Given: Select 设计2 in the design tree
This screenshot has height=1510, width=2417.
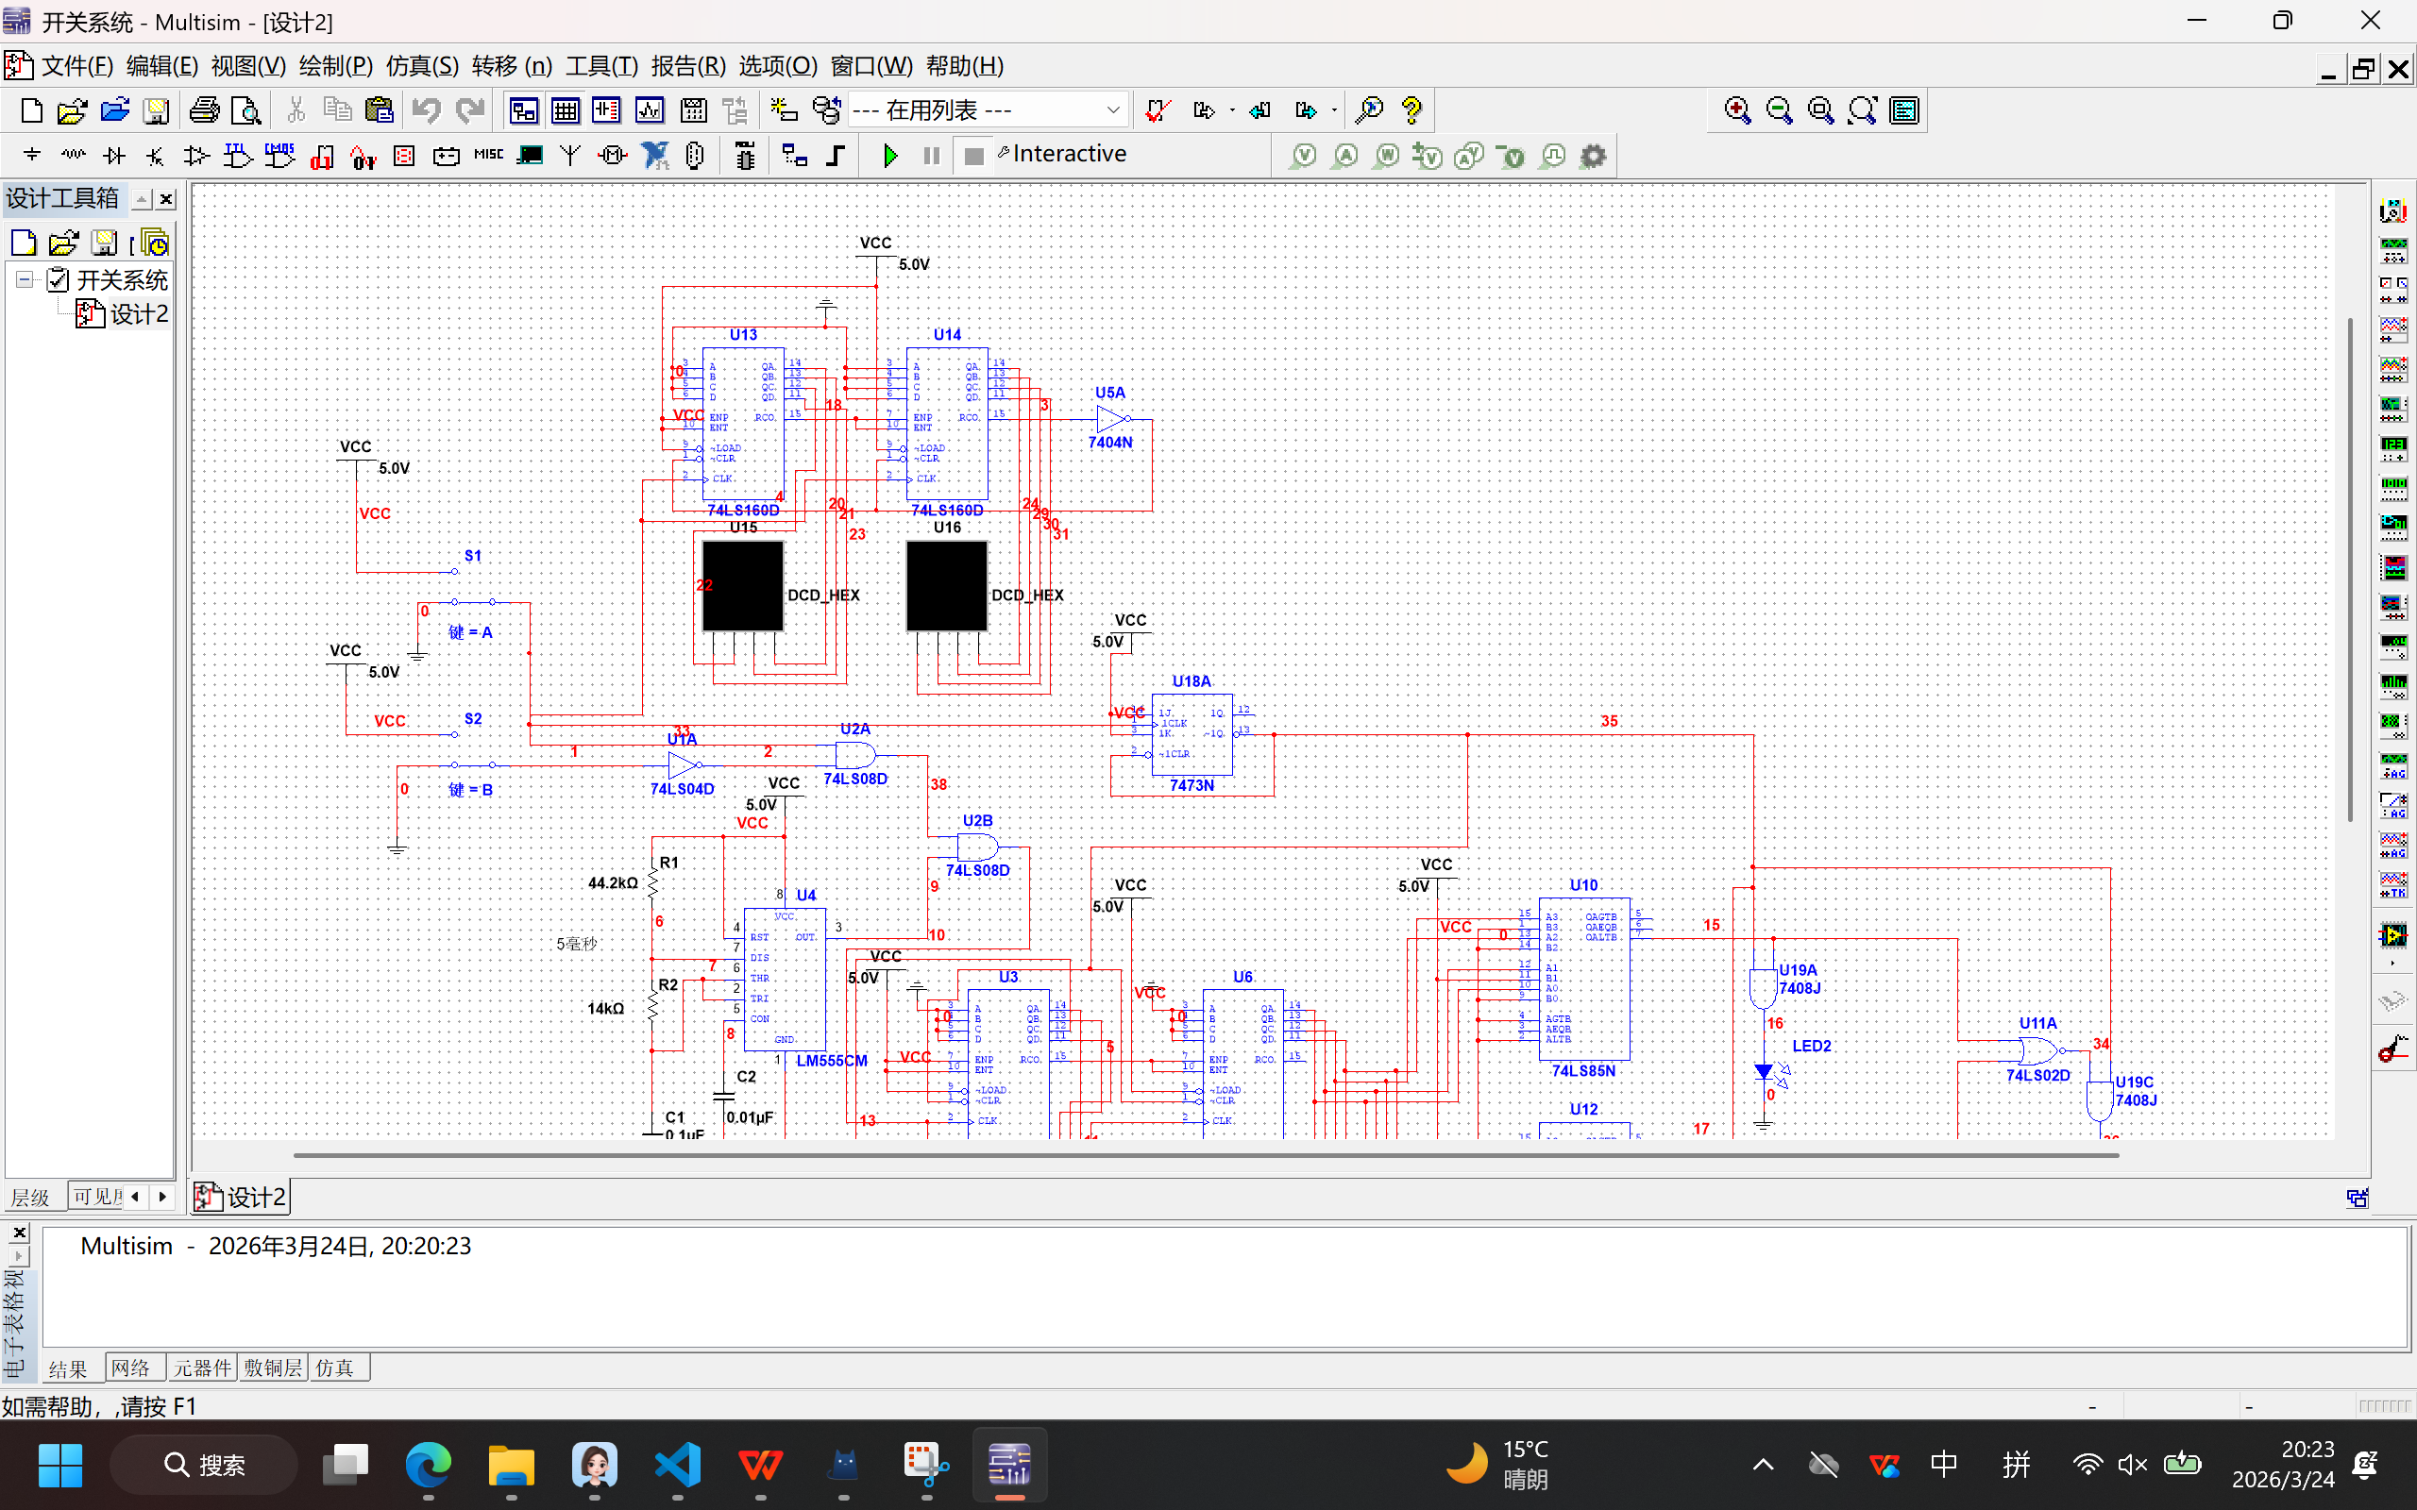Looking at the screenshot, I should coord(138,314).
